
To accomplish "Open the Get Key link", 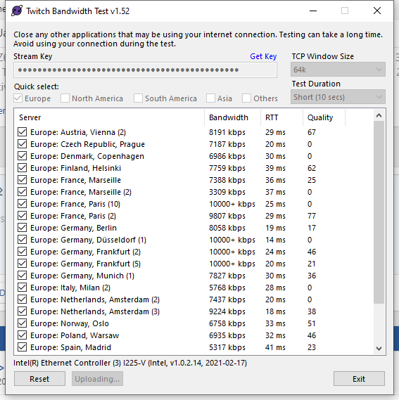I will pyautogui.click(x=263, y=56).
